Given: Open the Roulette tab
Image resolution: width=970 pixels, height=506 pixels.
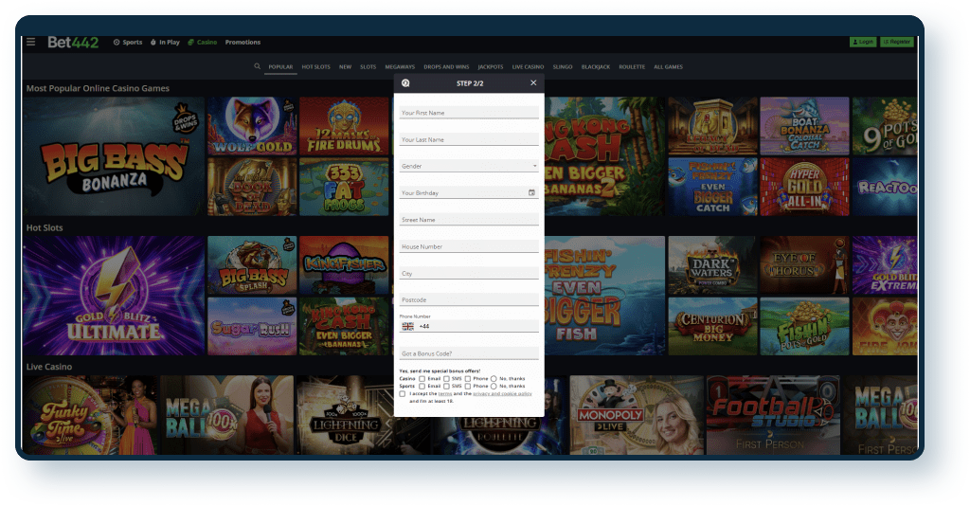Looking at the screenshot, I should pos(632,67).
